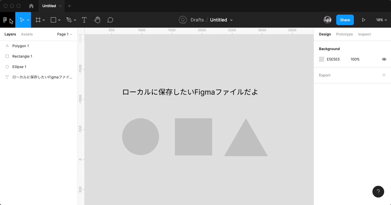Open the Figma main menu icon
The width and height of the screenshot is (391, 205).
point(5,20)
